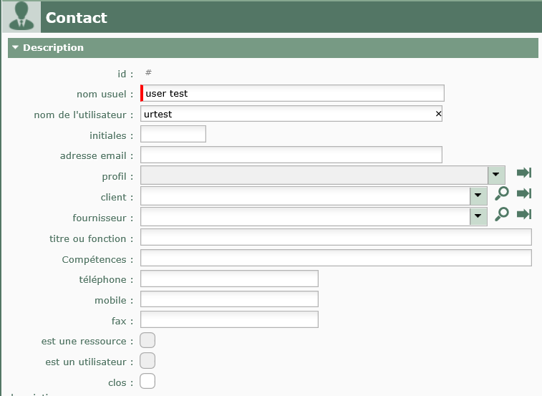Click the magnifier search icon beside fournisseur
The image size is (542, 396).
[502, 214]
